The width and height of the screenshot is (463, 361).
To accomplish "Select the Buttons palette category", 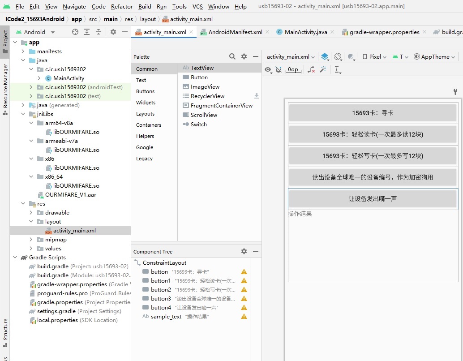I will coord(145,91).
